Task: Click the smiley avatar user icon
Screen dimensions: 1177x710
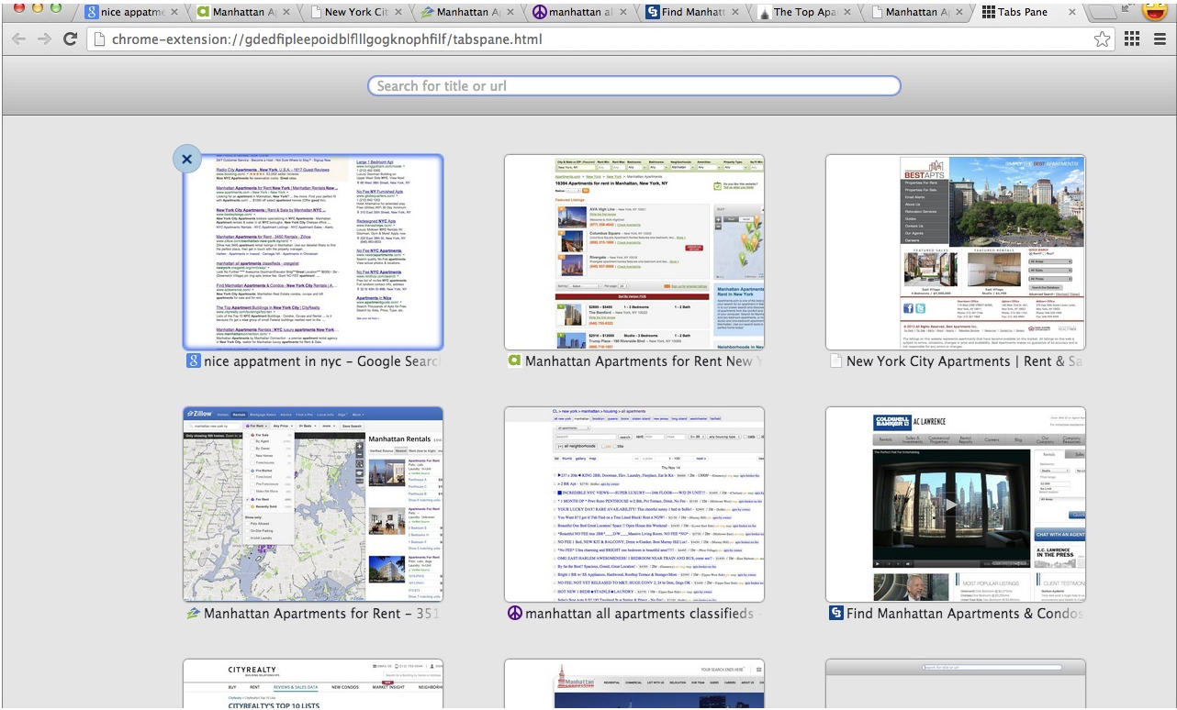Action: point(1154,11)
